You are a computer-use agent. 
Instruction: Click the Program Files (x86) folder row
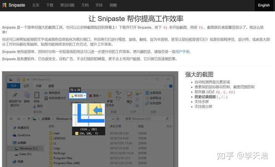click(x=65, y=163)
